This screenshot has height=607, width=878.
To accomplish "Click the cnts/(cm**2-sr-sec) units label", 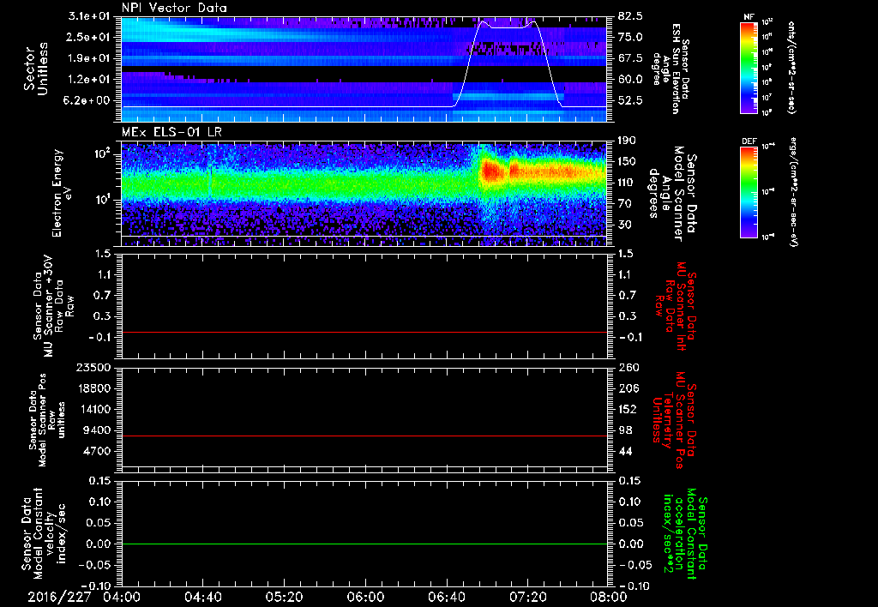I will [x=791, y=68].
